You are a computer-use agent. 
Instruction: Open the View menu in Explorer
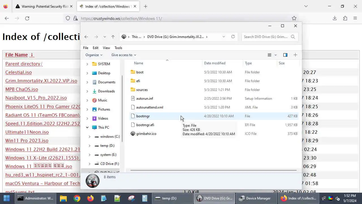click(x=106, y=48)
